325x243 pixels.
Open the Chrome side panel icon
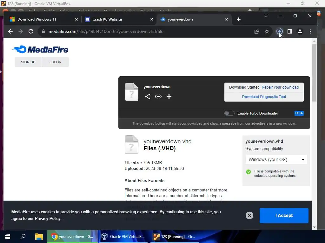coord(289,31)
